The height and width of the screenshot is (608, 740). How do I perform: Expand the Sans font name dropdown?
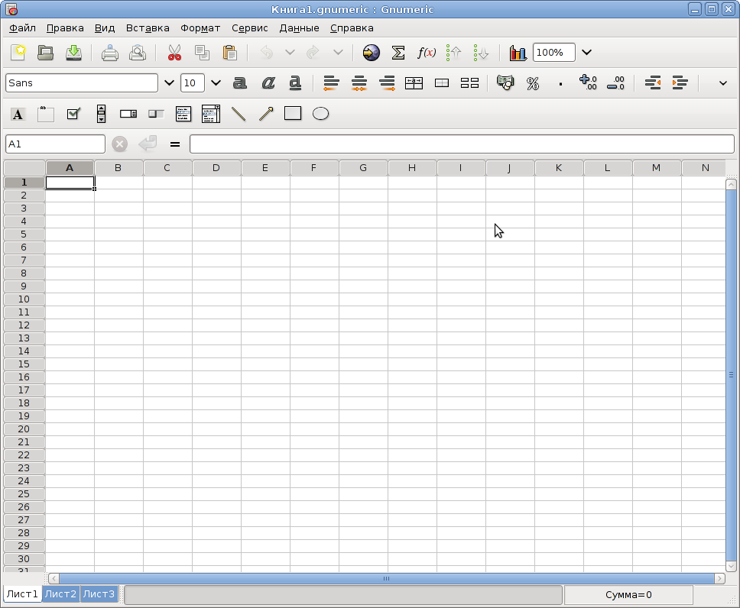(x=169, y=83)
